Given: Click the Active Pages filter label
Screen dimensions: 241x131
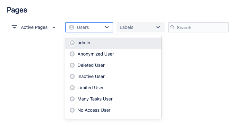Looking at the screenshot, I should point(34,27).
